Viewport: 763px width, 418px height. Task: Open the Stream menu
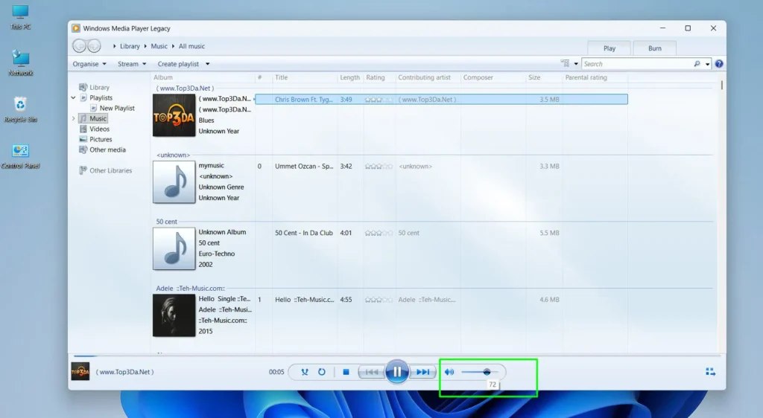coord(132,64)
